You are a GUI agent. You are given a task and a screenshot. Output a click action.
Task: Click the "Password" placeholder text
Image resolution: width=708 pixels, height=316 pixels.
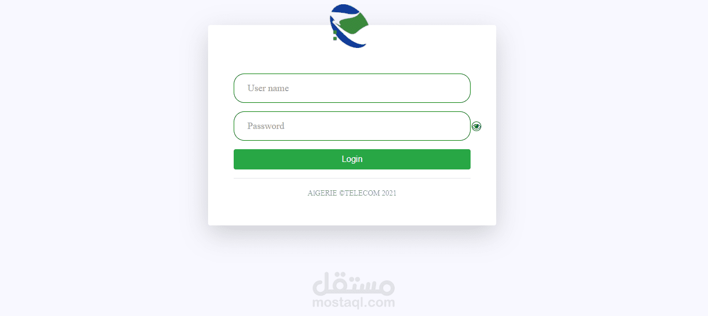pos(266,126)
